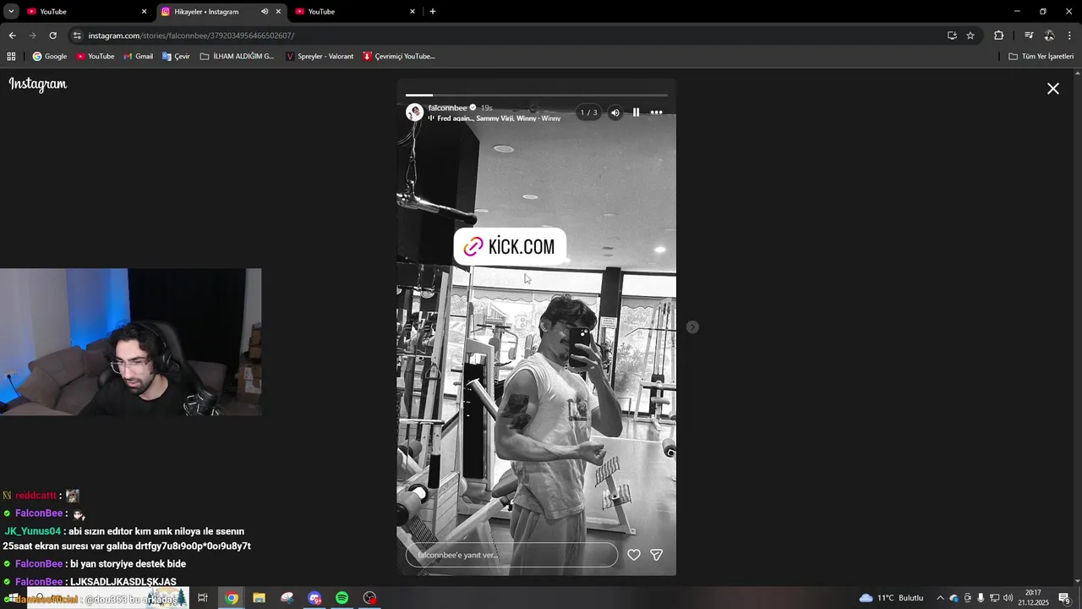
Task: Install app icon in address bar
Action: tap(952, 36)
